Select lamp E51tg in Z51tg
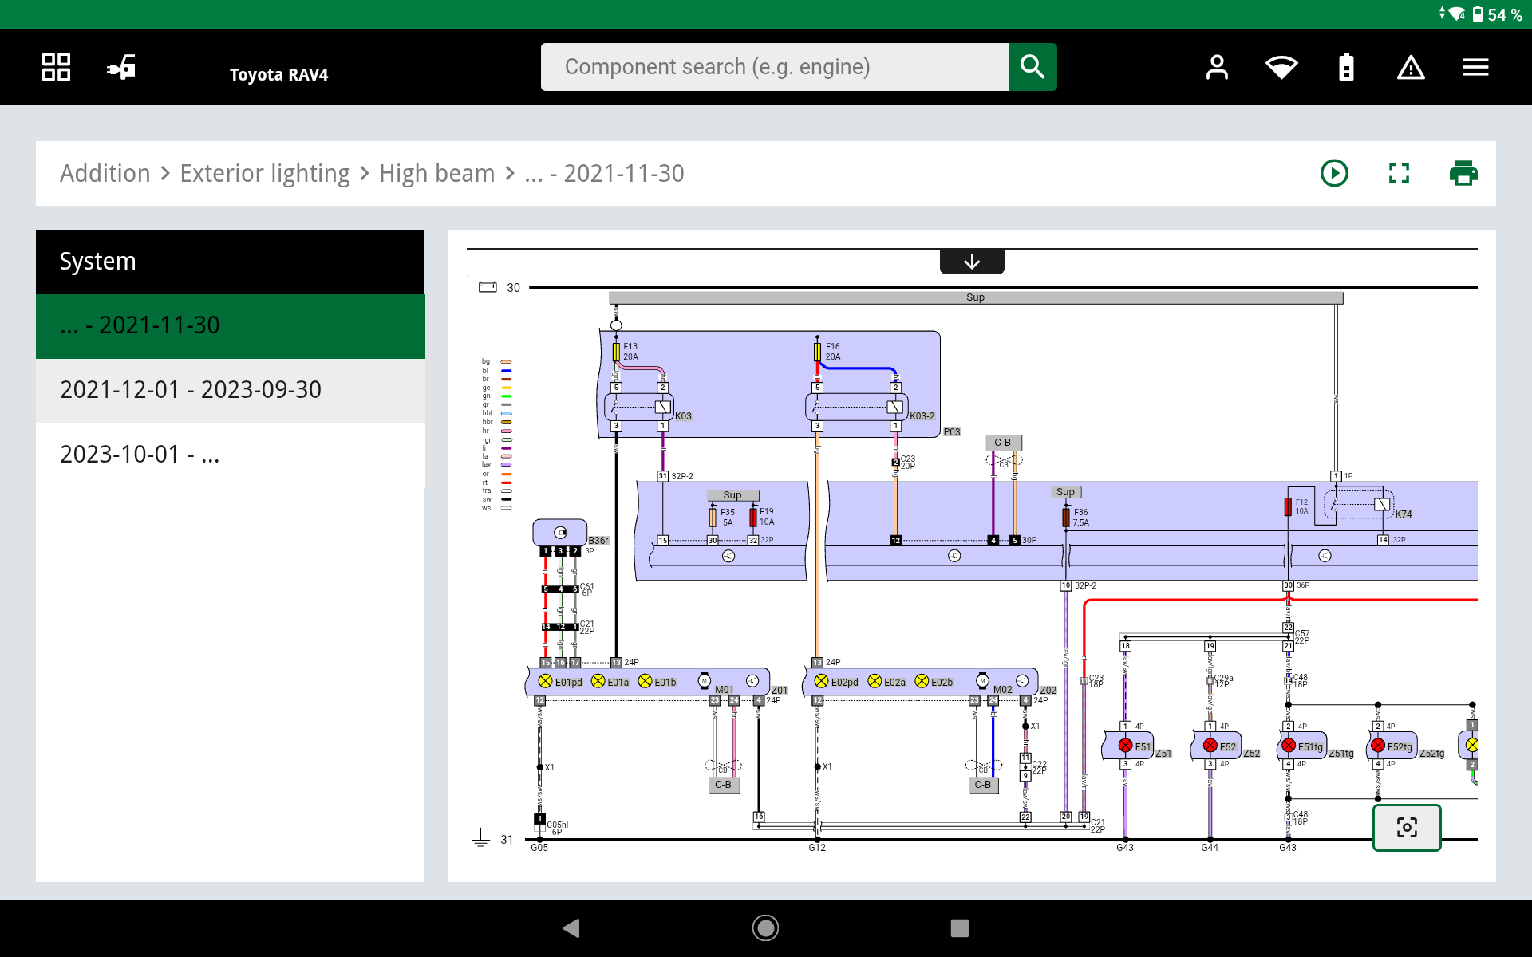The height and width of the screenshot is (957, 1532). pos(1289,746)
